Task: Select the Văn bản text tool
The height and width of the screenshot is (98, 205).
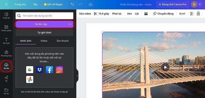Action: pos(6,41)
